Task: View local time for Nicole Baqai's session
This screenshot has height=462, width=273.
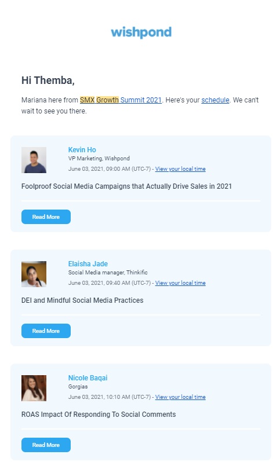Action: pos(180,397)
